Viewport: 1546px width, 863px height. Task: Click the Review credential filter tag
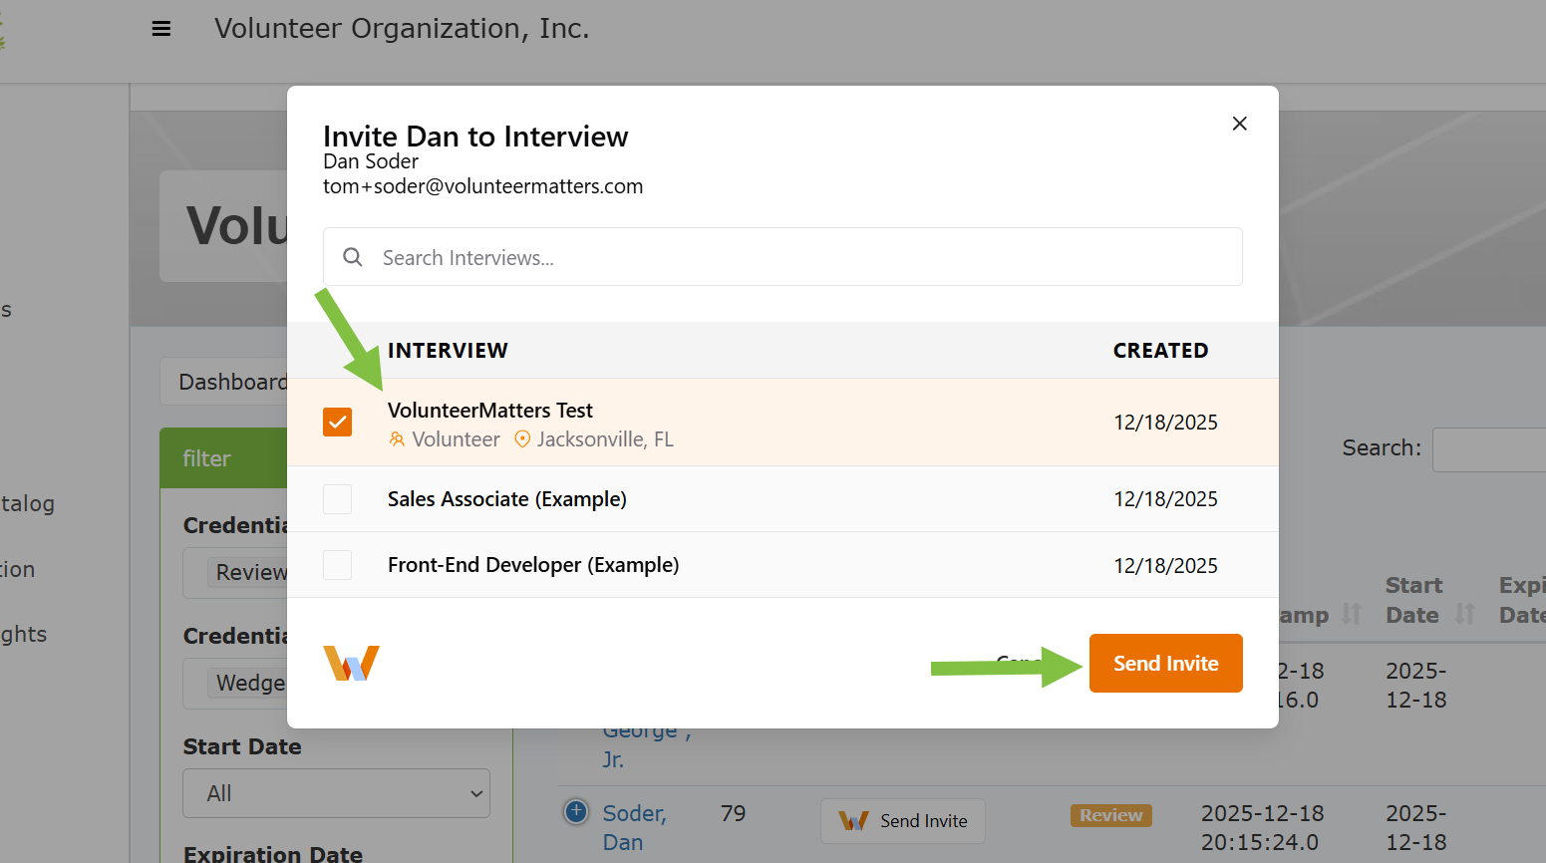[x=249, y=572]
